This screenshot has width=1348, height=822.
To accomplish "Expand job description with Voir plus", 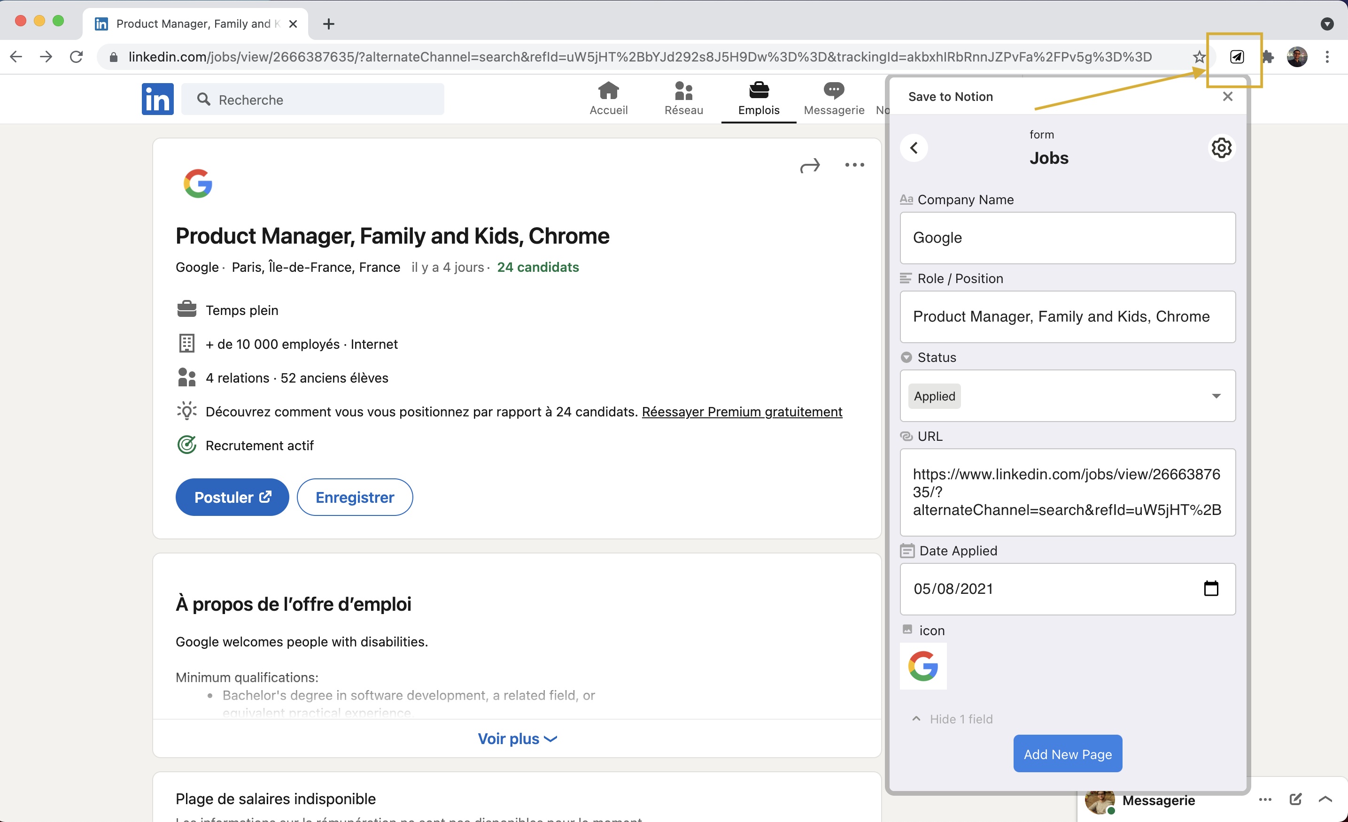I will pyautogui.click(x=517, y=739).
